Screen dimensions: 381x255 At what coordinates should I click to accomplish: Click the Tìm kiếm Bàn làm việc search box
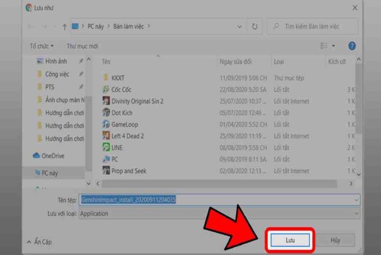point(312,26)
